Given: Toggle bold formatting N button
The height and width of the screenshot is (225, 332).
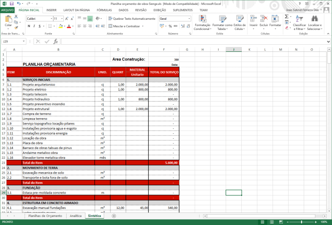Looking at the screenshot, I should 29,26.
